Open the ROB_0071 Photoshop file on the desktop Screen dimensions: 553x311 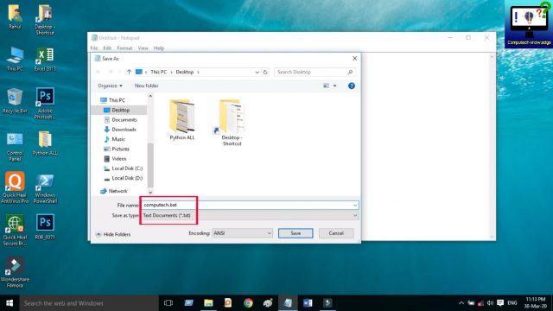[45, 226]
